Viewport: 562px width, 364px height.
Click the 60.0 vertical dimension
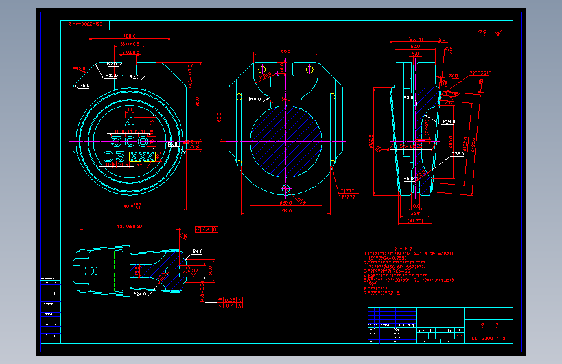[219, 117]
